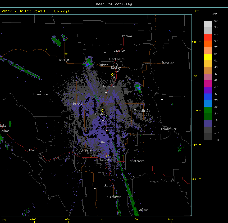Click the Didsbury label
Screen dimensions: 228x223
[101, 114]
